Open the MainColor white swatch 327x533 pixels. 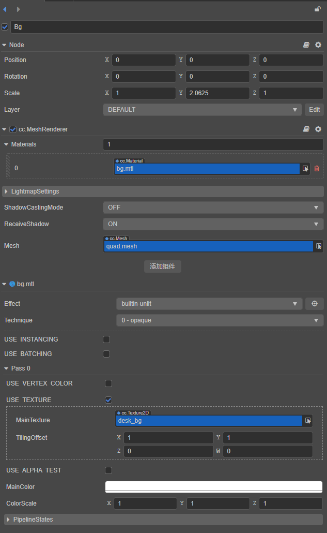(213, 486)
